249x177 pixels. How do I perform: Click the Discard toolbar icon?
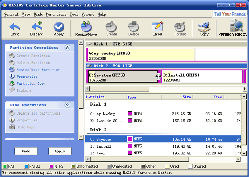(36, 29)
